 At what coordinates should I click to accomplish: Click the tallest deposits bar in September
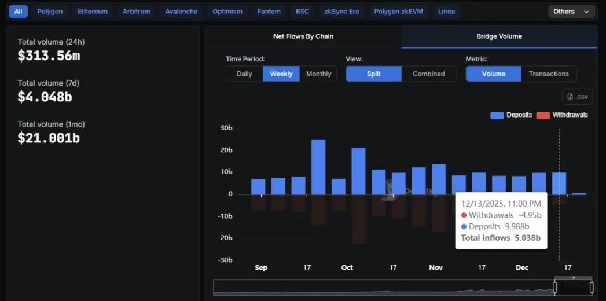click(x=318, y=167)
